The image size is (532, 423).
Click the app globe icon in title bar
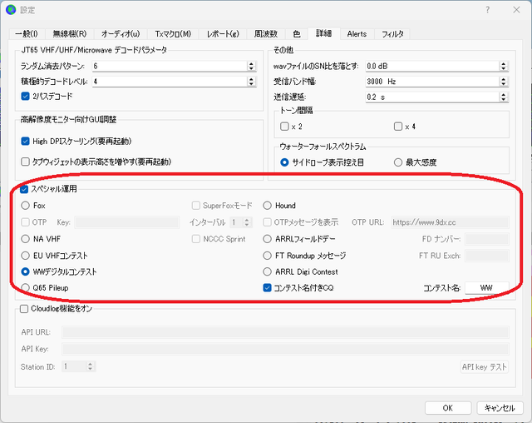tap(11, 10)
